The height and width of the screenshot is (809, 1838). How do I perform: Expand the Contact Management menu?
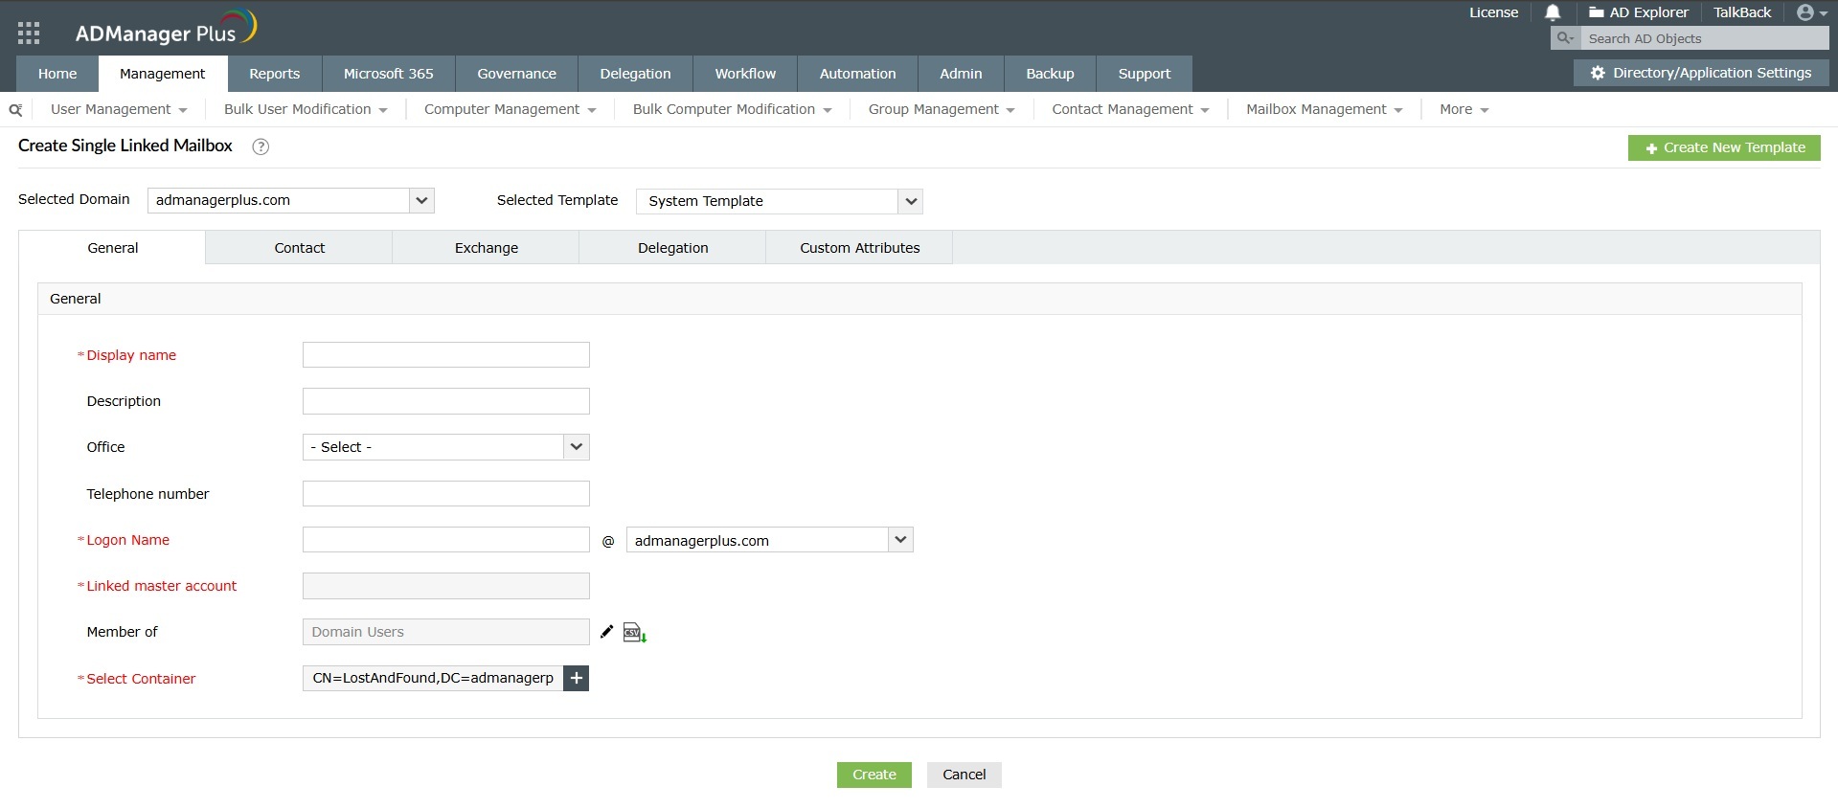pyautogui.click(x=1130, y=109)
